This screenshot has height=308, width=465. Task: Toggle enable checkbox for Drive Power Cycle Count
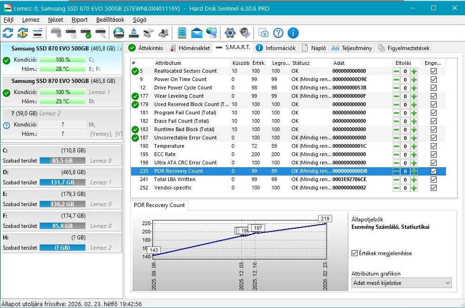[x=434, y=88]
